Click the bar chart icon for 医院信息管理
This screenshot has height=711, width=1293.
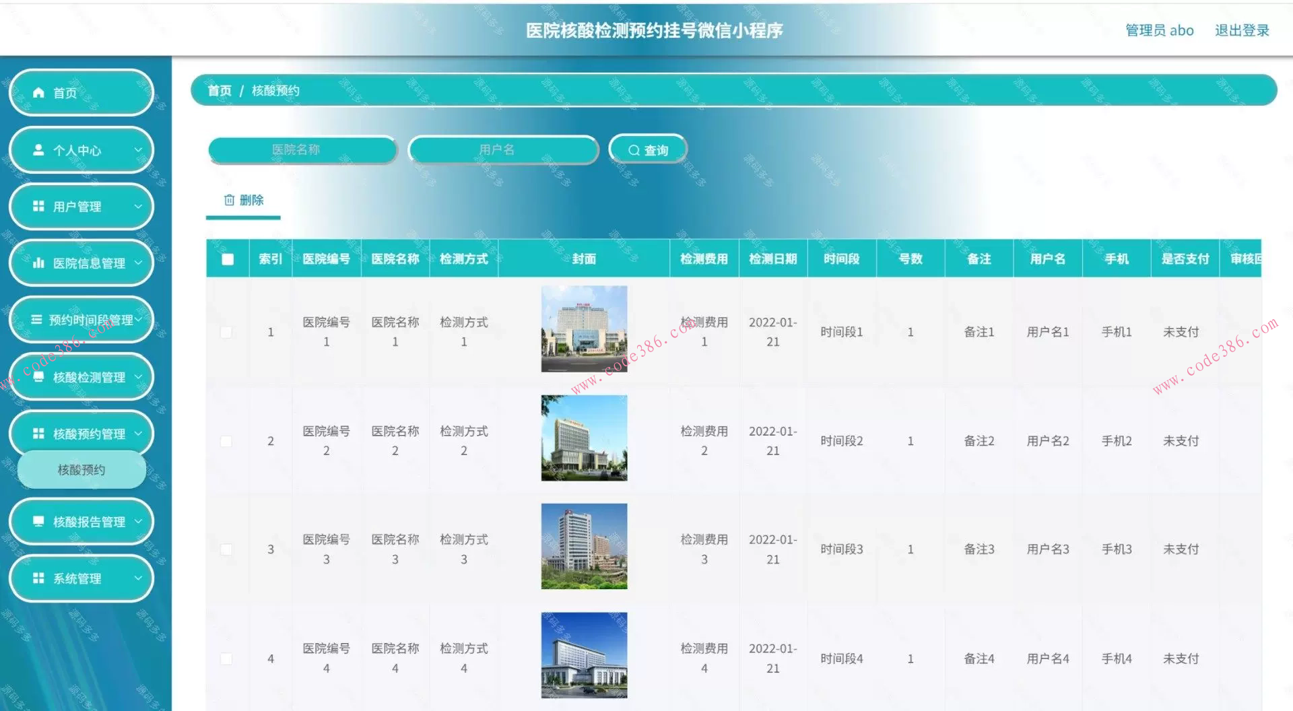click(x=38, y=263)
